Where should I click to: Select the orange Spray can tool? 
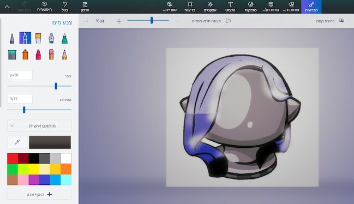pos(25,55)
